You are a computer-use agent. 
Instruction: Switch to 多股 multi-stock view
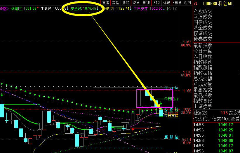(x=126, y=3)
